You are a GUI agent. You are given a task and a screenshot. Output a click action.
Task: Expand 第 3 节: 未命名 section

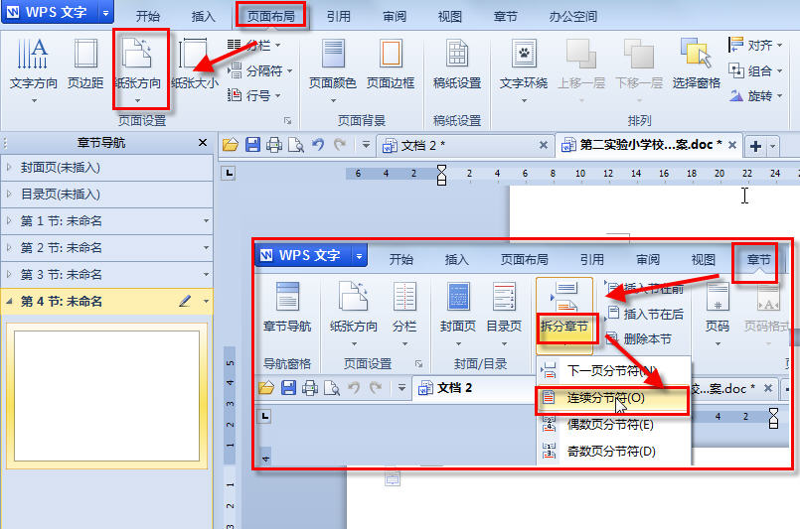point(9,274)
